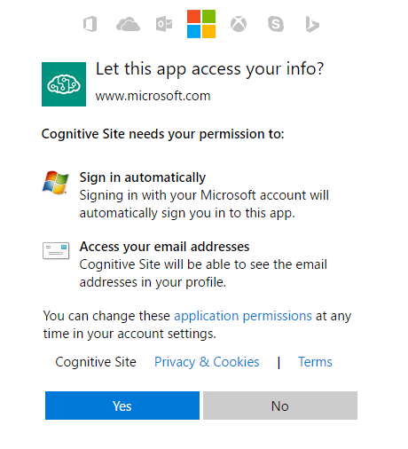Open the OneDrive cloud icon
The image size is (408, 449).
click(128, 24)
